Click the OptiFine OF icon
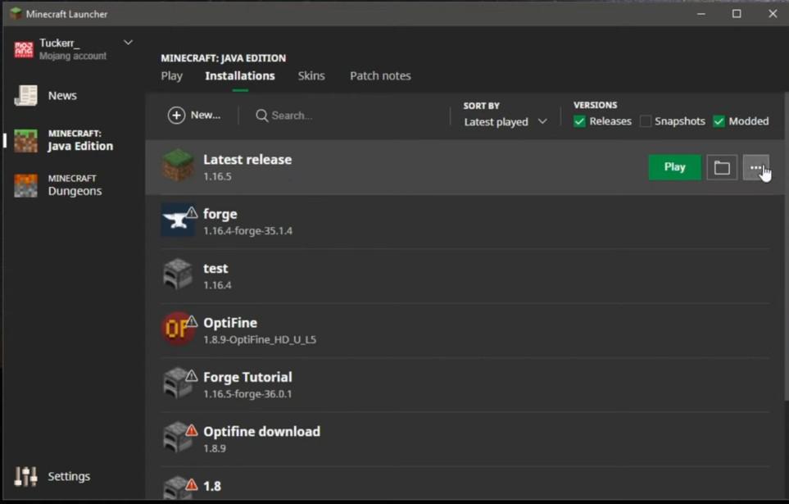Viewport: 789px width, 504px height. (178, 329)
